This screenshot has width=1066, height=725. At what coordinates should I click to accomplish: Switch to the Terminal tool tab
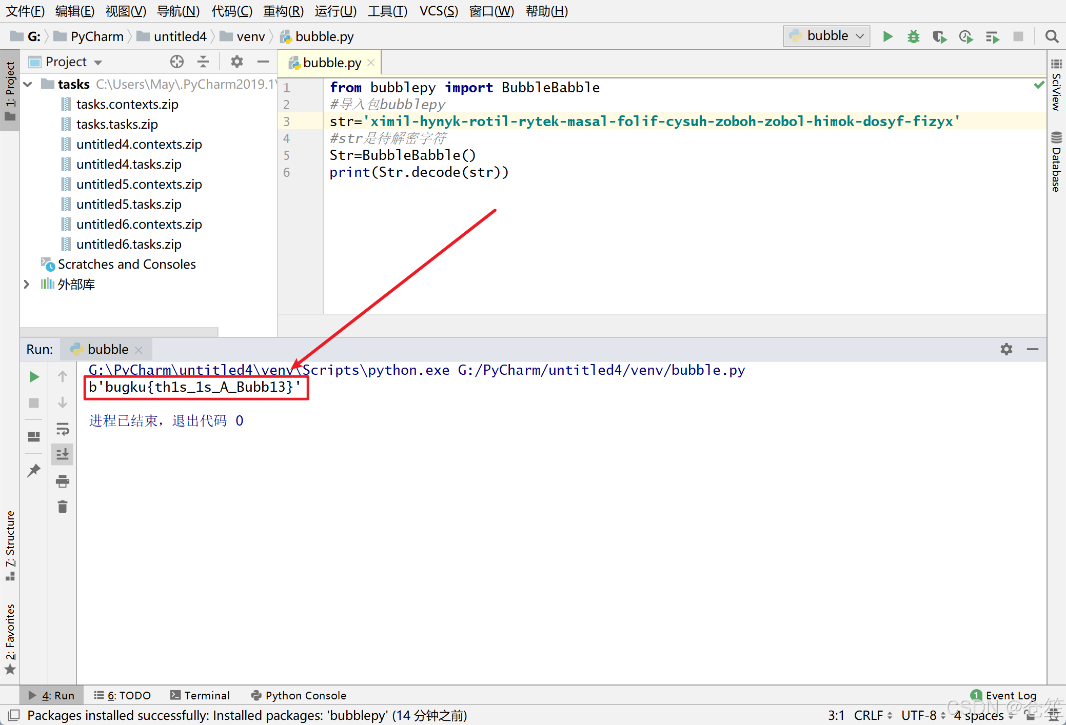coord(200,695)
